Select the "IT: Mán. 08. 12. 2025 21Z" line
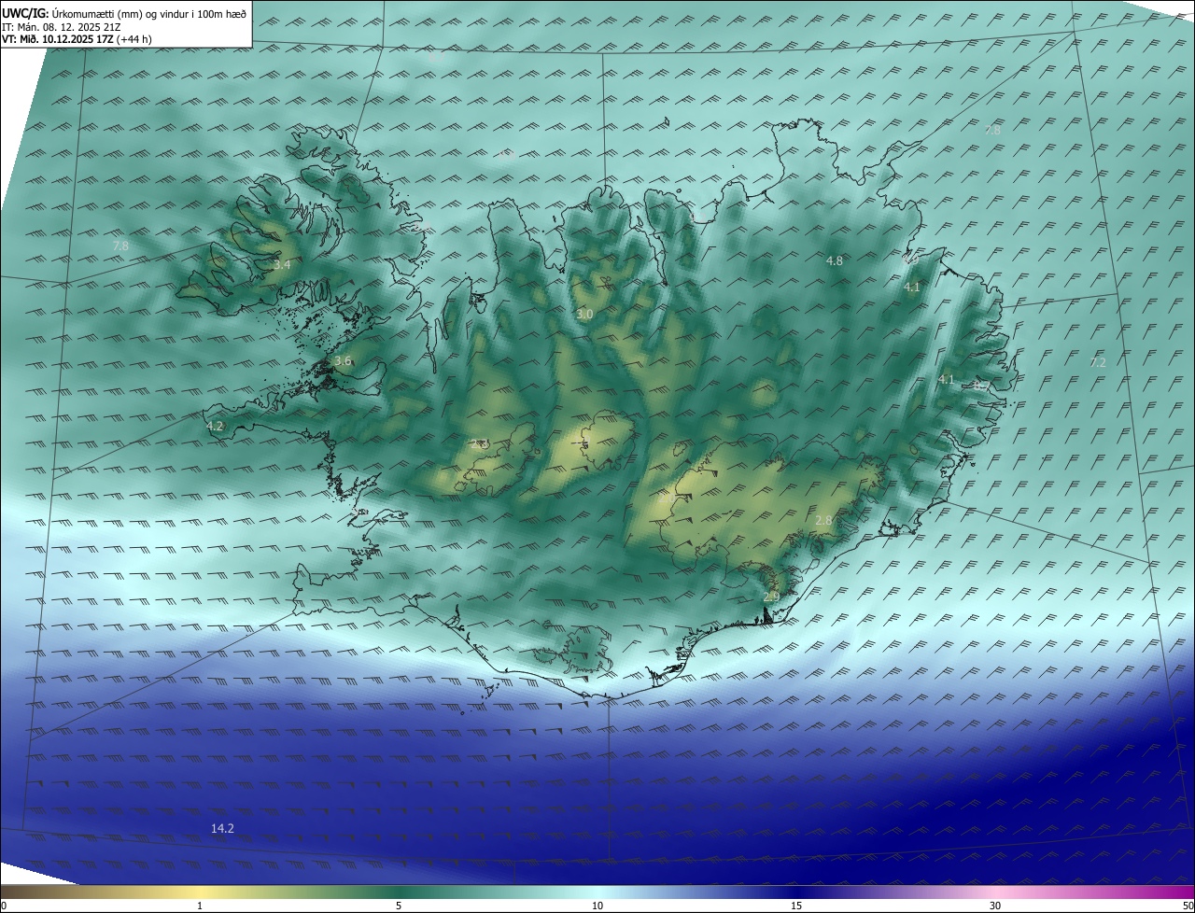 (x=63, y=27)
